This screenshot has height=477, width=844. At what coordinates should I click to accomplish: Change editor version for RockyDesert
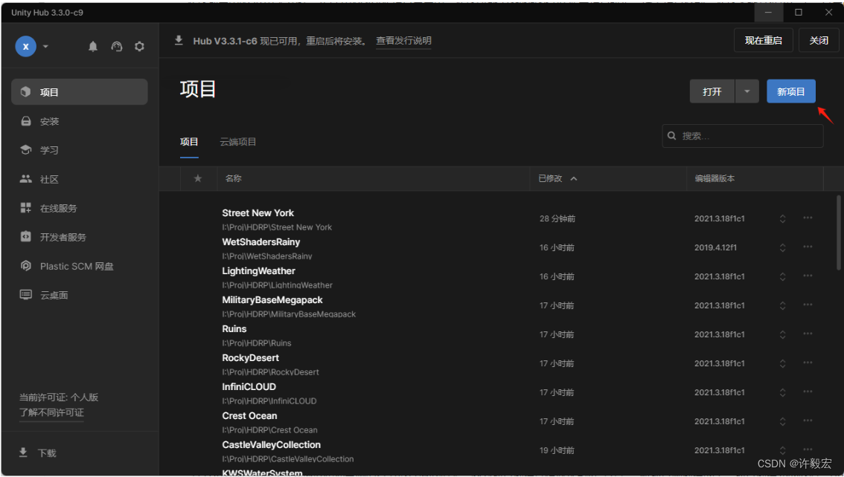[783, 363]
